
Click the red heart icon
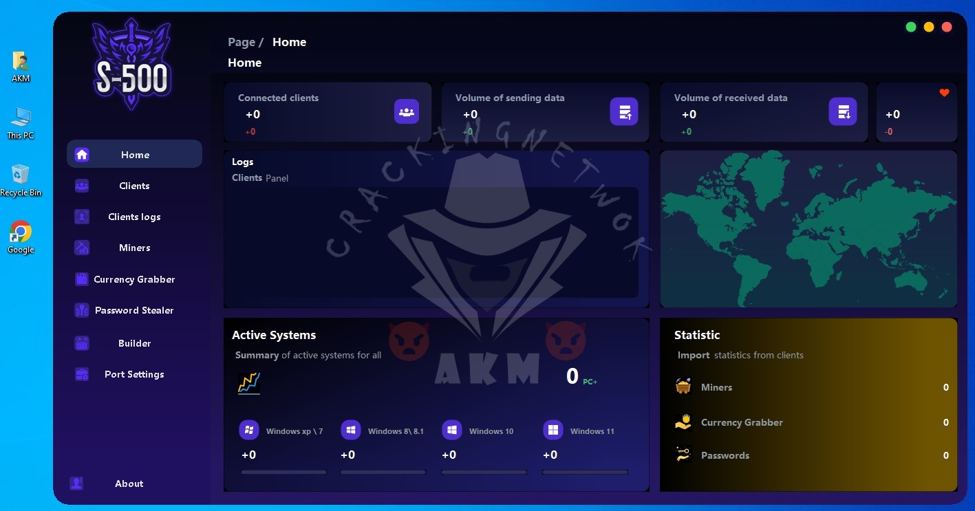944,93
